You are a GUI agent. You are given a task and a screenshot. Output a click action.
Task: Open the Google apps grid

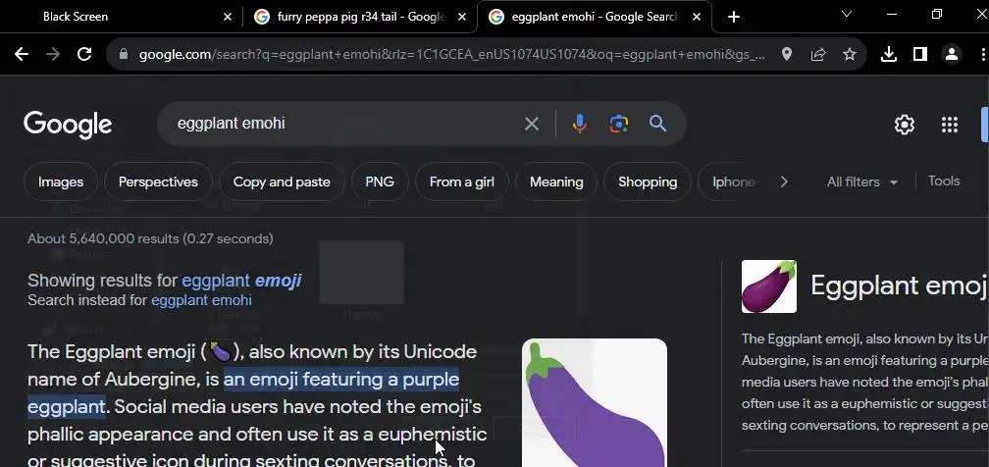(x=949, y=125)
